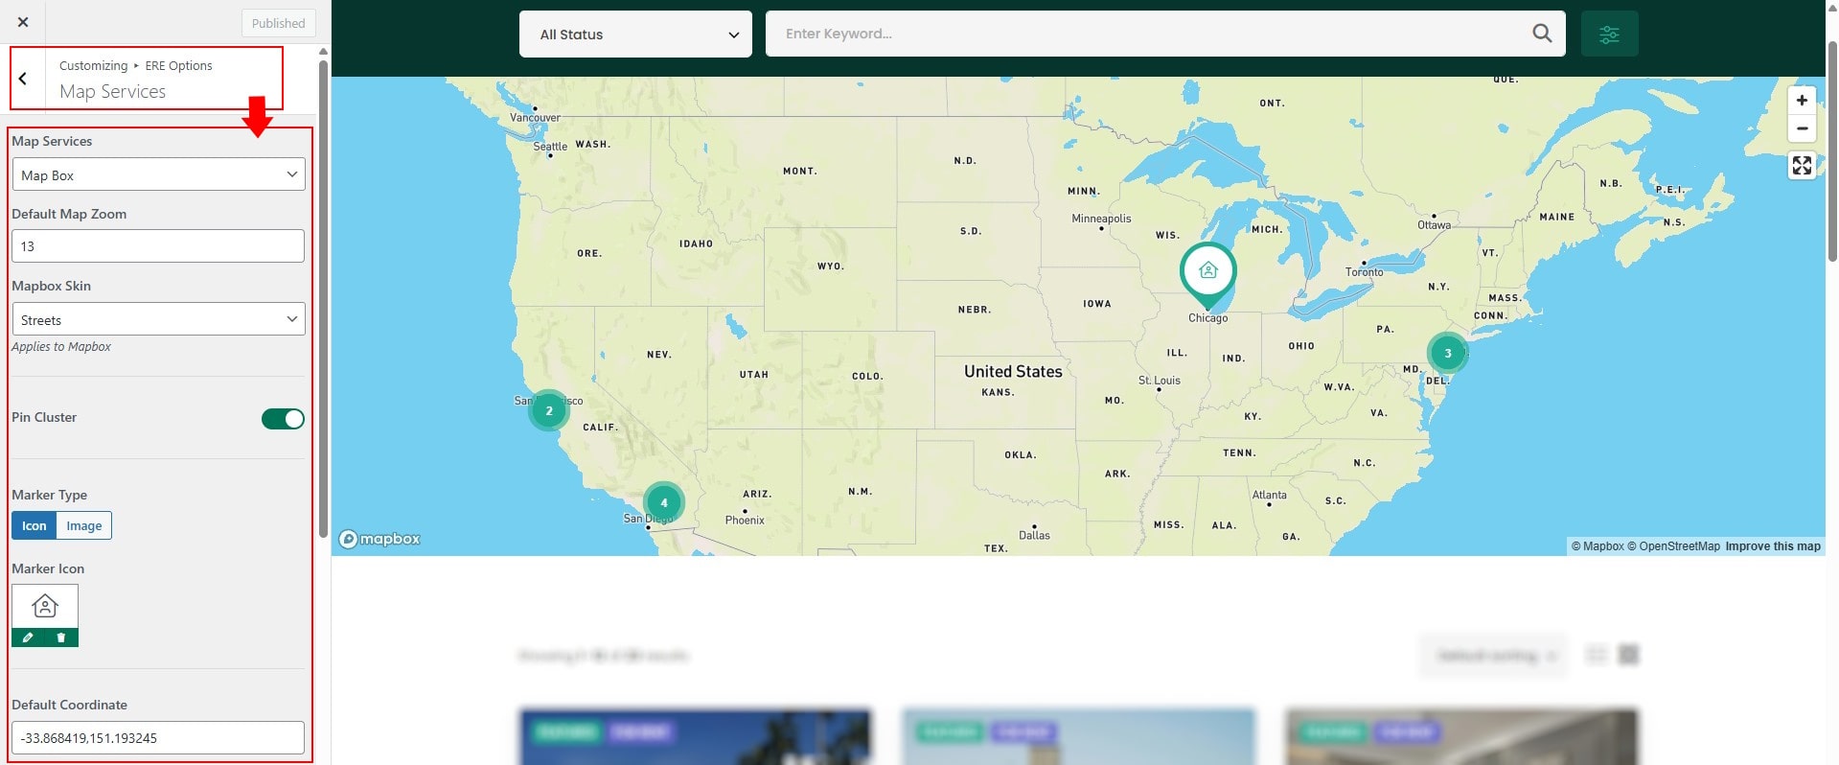Toggle fullscreen map view
Screen dimensions: 1839x765
1802,166
